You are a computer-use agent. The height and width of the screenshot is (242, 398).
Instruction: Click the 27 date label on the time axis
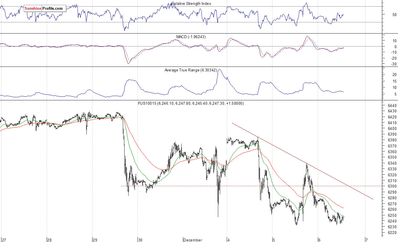point(3,240)
